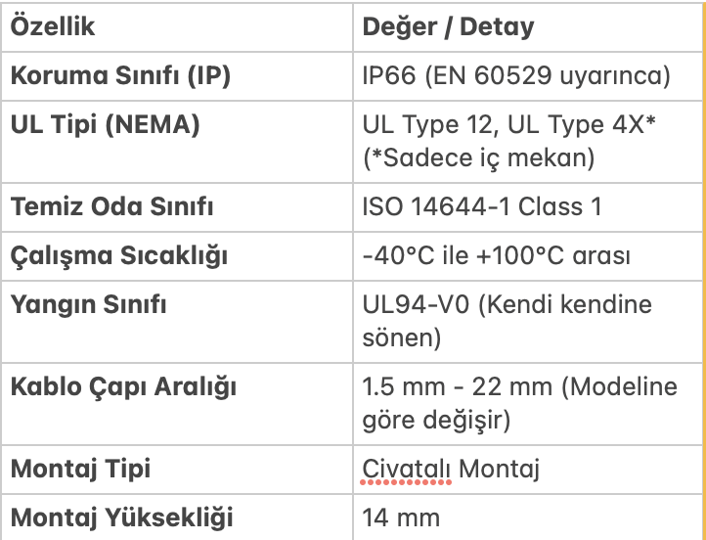The image size is (706, 540).
Task: Select the "Montaj Tipi" row label
Action: click(79, 469)
